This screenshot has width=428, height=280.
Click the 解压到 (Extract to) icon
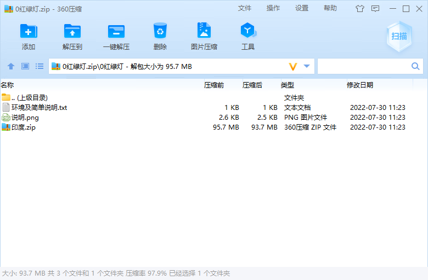point(72,31)
